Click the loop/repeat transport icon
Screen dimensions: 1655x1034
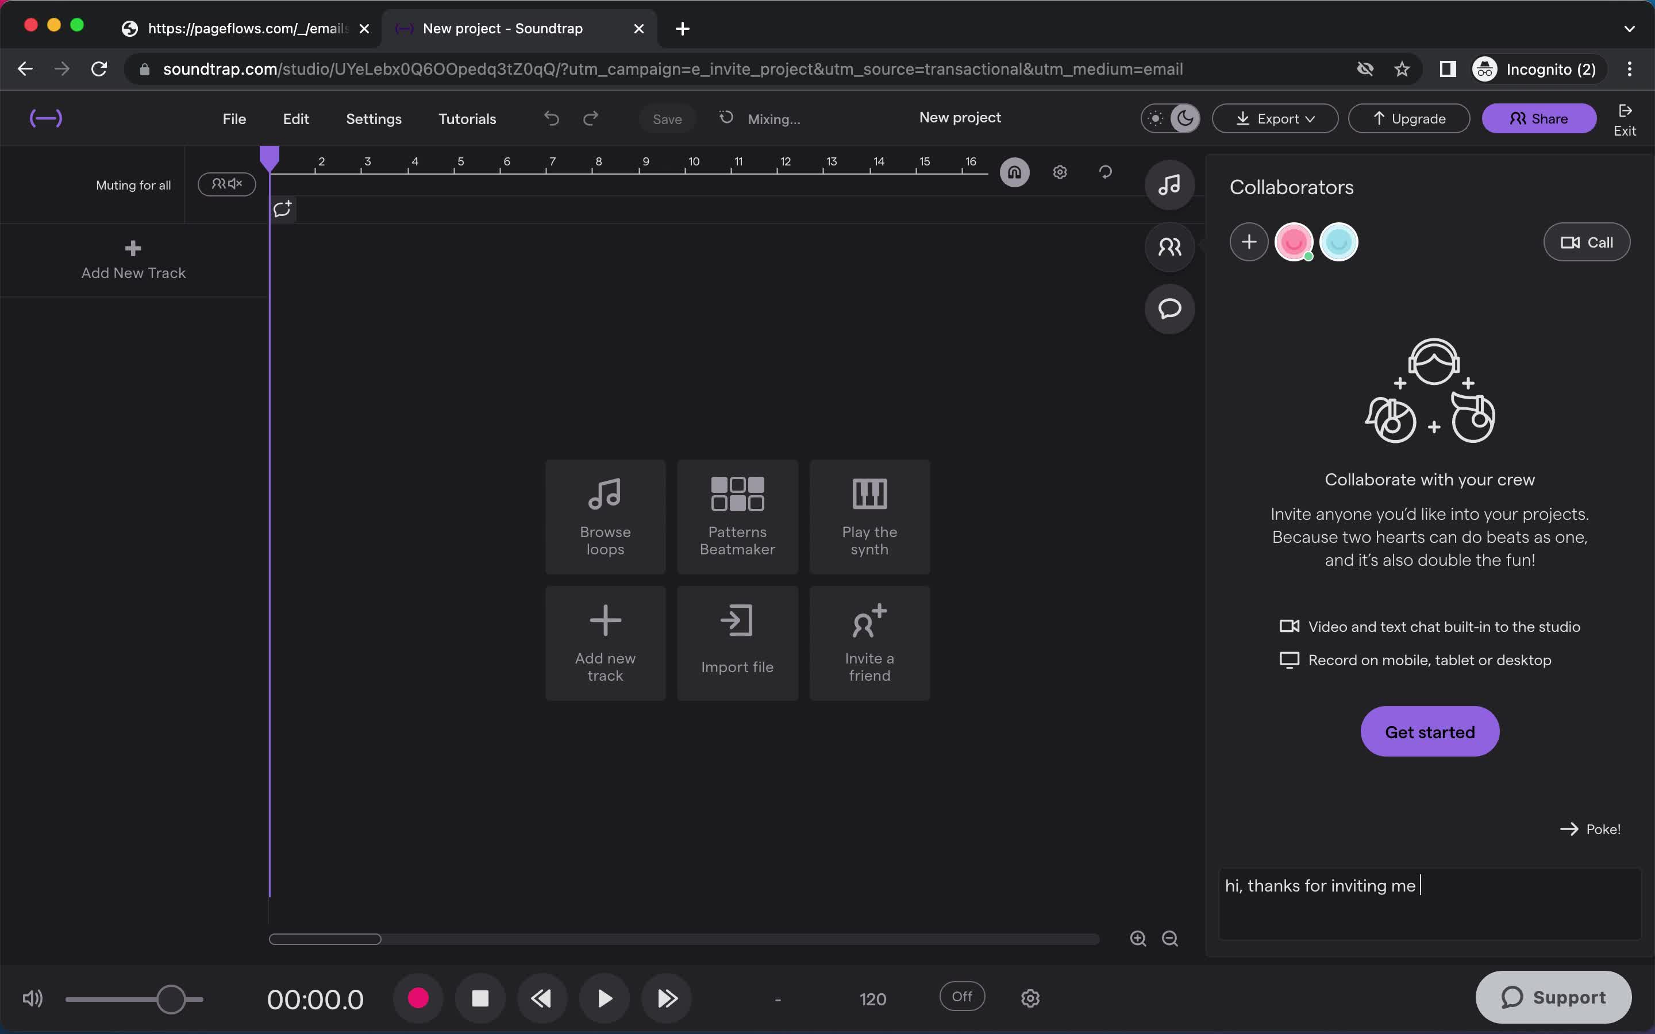coord(1103,172)
